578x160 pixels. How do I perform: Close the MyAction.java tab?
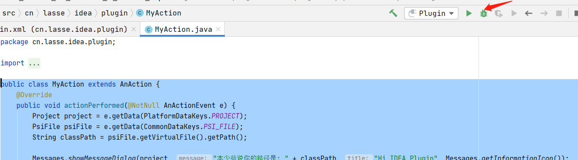click(218, 30)
